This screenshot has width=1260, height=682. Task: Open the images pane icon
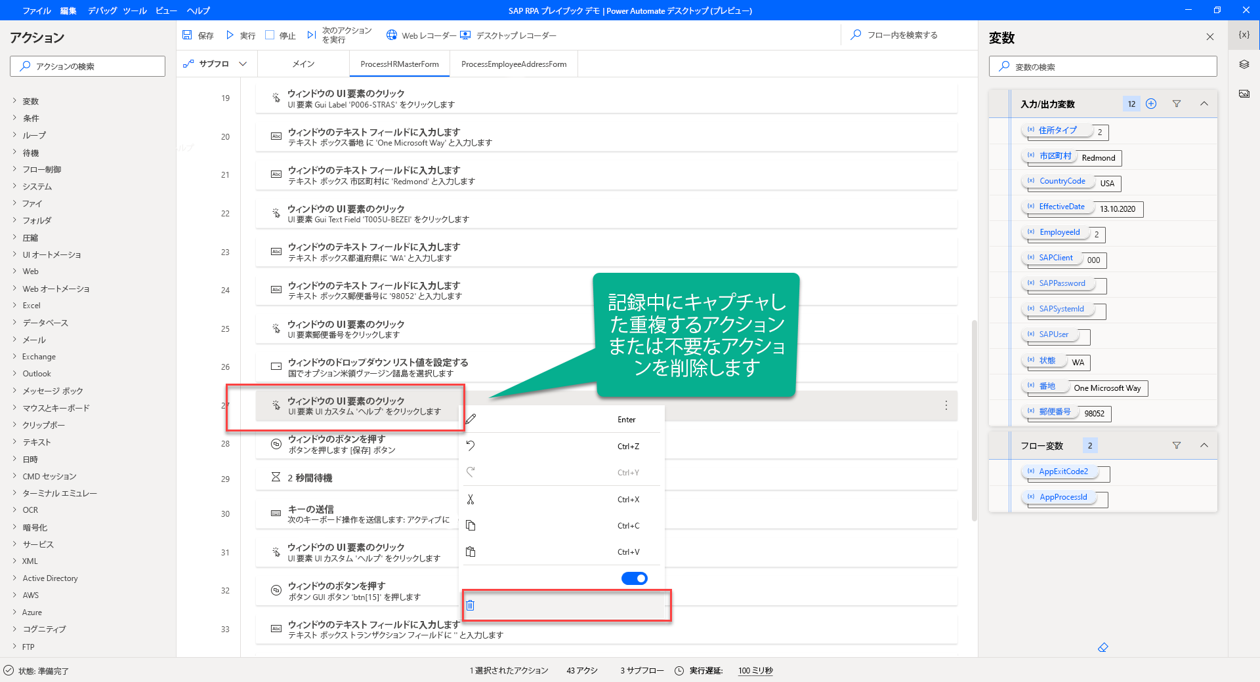pyautogui.click(x=1244, y=94)
